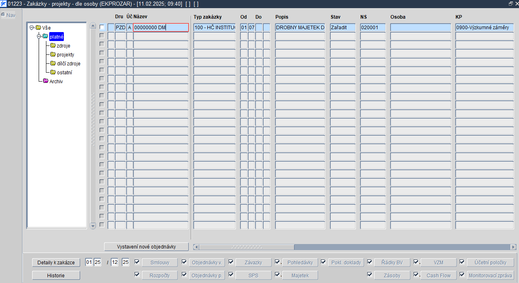The width and height of the screenshot is (519, 283).
Task: Click Typ zakázky field 100 - HČ INSTITU
Action: 214,27
